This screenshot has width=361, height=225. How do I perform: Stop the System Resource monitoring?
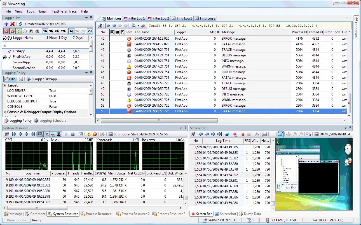(x=73, y=134)
